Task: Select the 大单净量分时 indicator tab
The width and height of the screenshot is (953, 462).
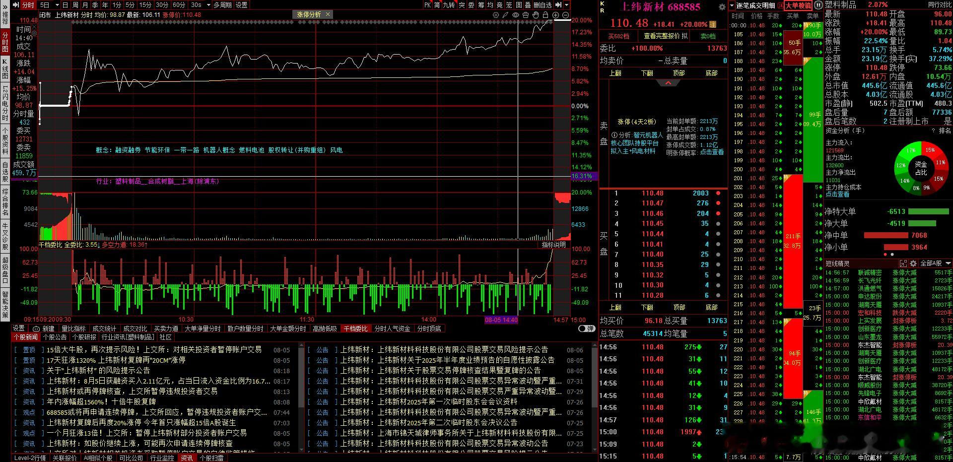Action: (203, 329)
